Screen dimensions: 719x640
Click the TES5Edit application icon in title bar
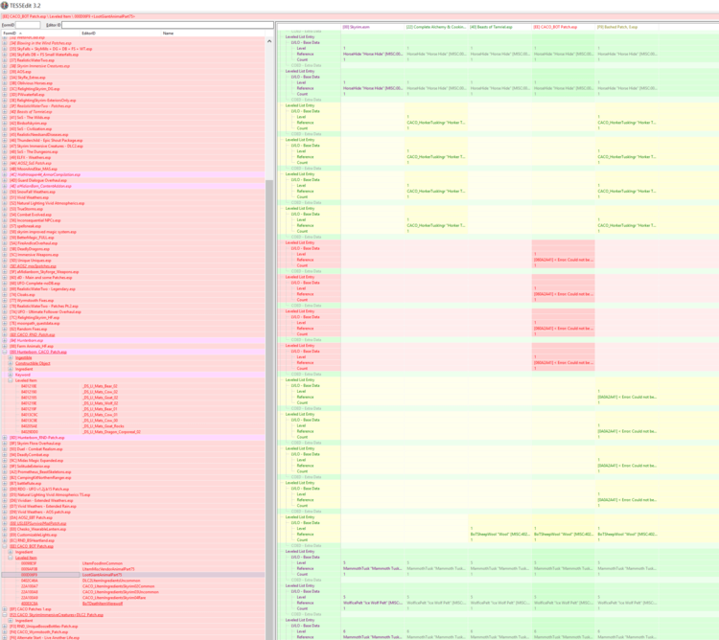[x=4, y=6]
